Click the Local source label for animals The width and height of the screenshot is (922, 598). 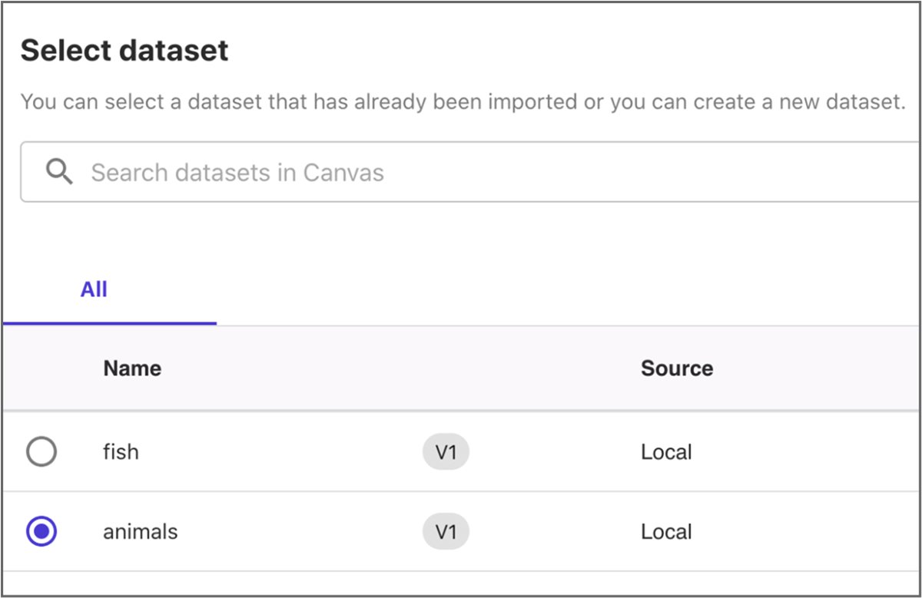665,531
